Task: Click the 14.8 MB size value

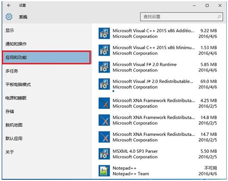Action: [x=209, y=117]
